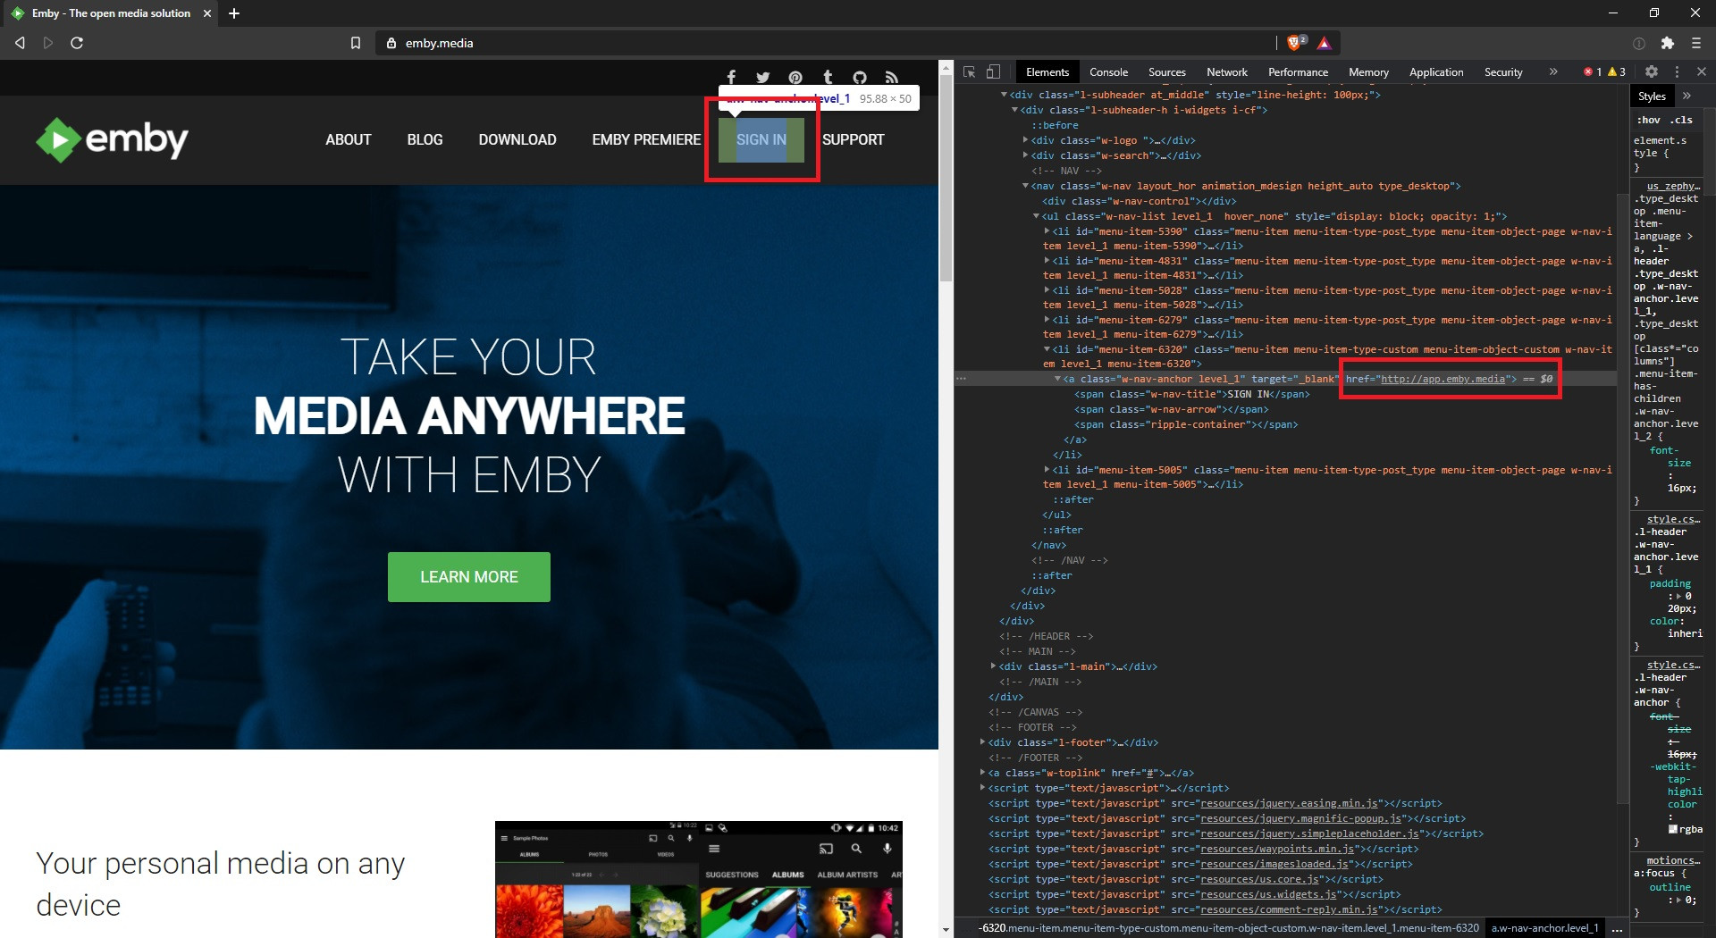Screen dimensions: 1716x938
Task: Select the inspect element tool in DevTools
Action: [968, 71]
